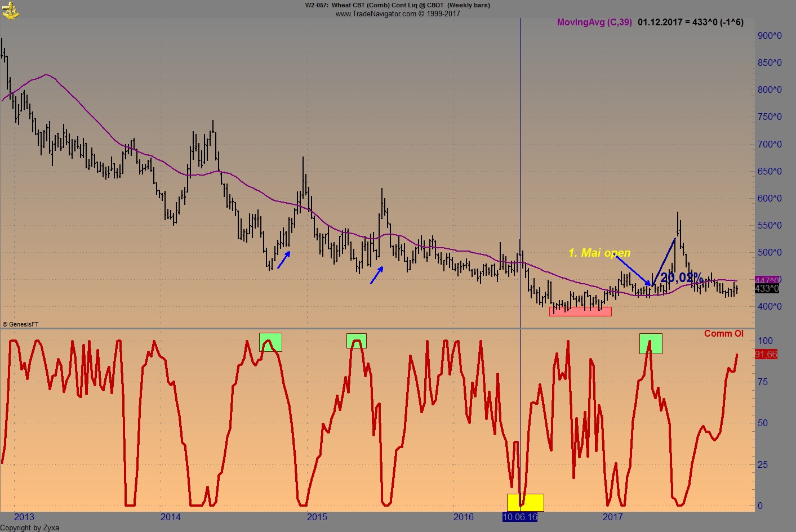796x532 pixels.
Task: Click the gold anchor logo icon
Action: coord(10,11)
